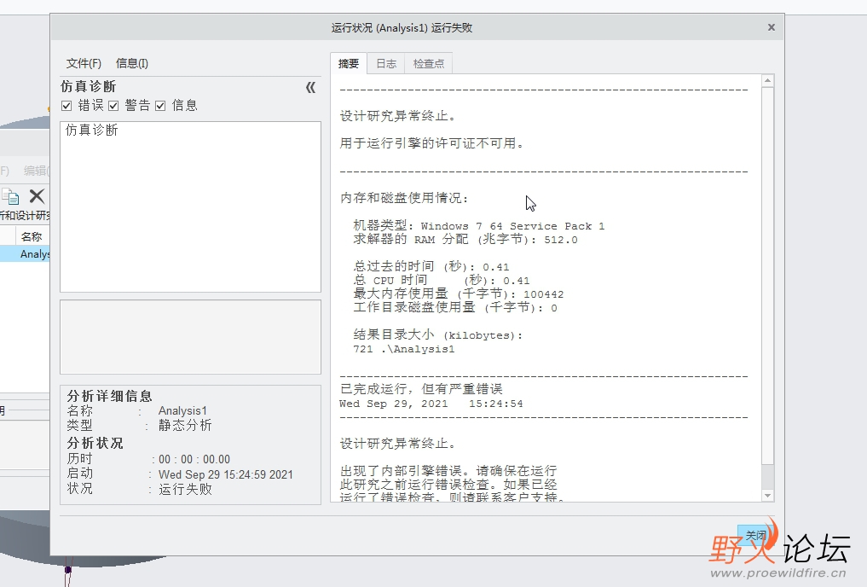Viewport: 867px width, 587px height.
Task: Click the Analysis1 name value in 分析详细信息
Action: coord(182,410)
